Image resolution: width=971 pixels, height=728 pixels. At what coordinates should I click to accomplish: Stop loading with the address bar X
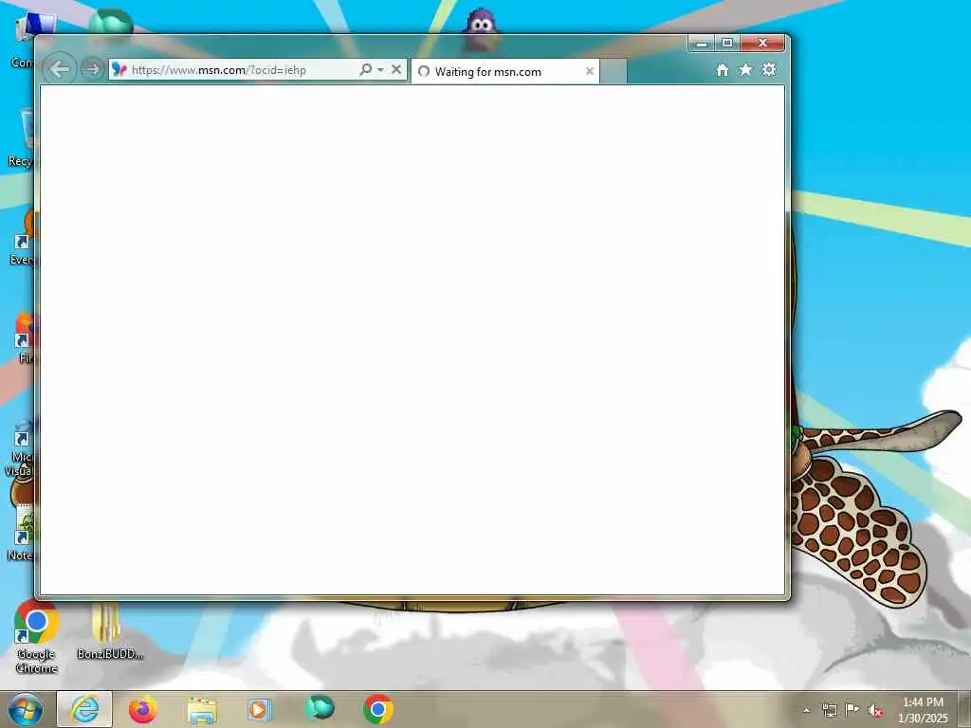(x=396, y=69)
